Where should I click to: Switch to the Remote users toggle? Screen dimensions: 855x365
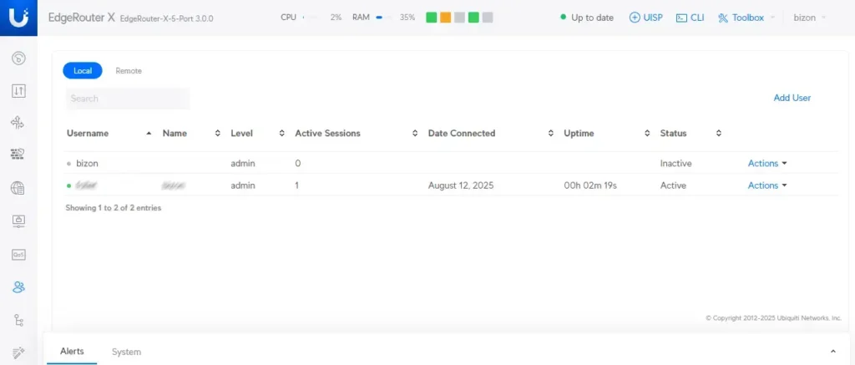pos(129,71)
